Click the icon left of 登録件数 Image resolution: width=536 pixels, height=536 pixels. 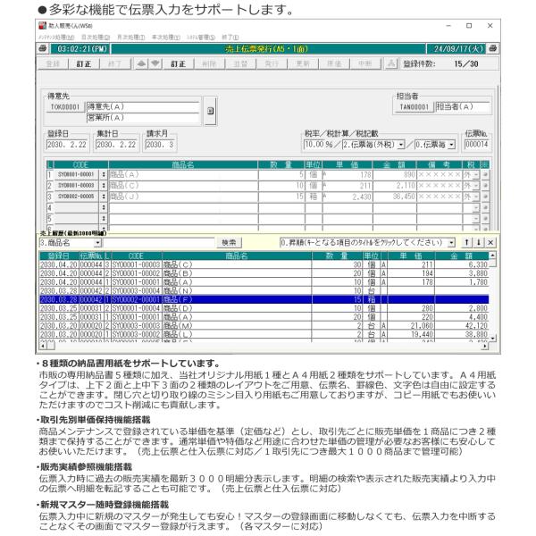[392, 63]
